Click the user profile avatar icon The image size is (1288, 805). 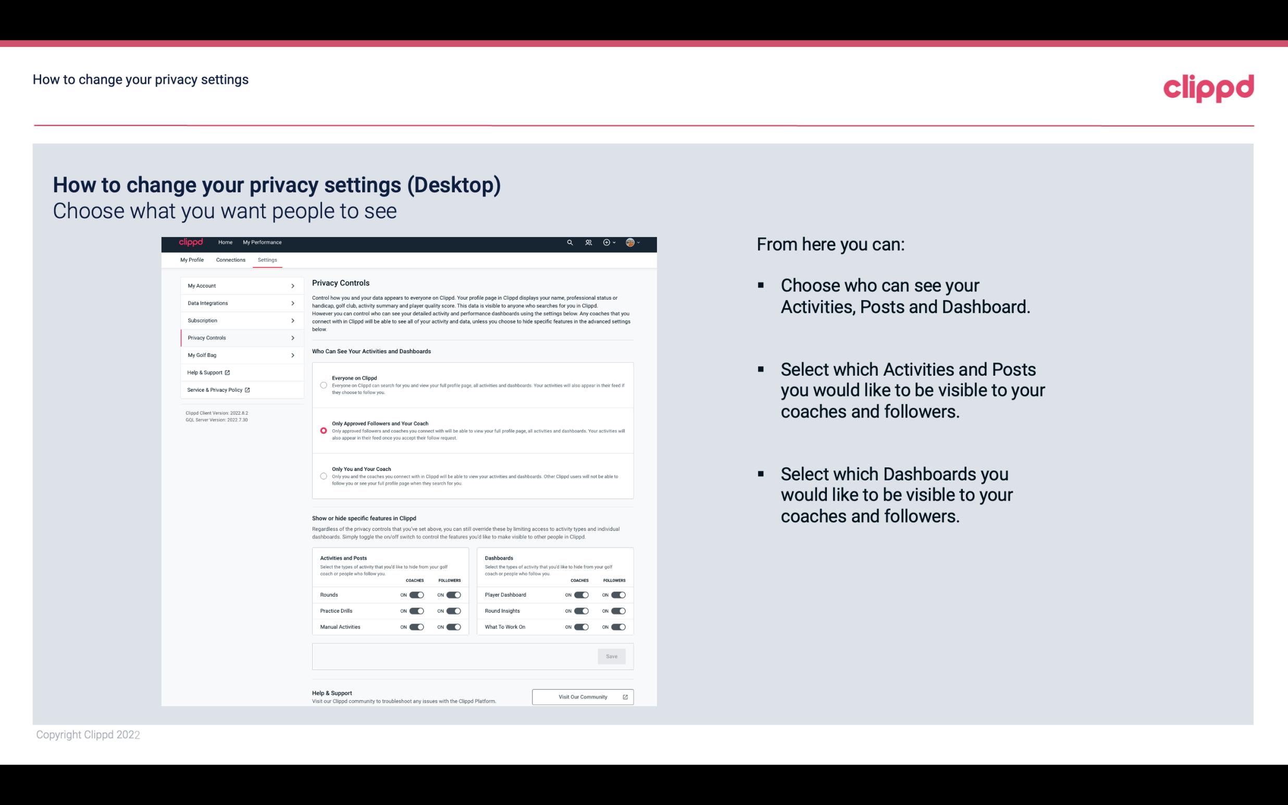pos(630,243)
